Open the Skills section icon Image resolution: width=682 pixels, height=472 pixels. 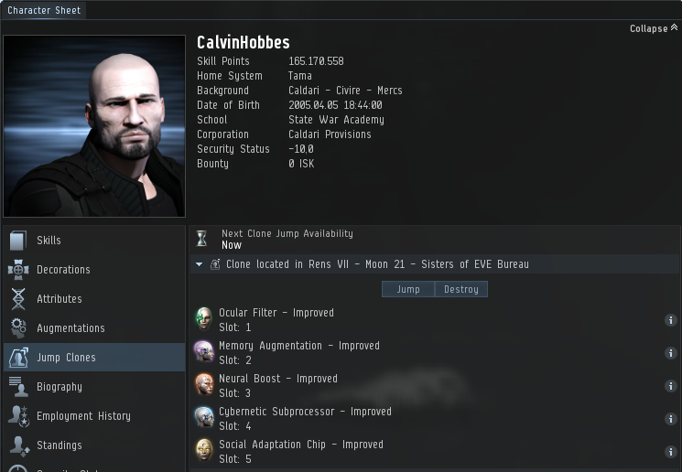pos(17,241)
